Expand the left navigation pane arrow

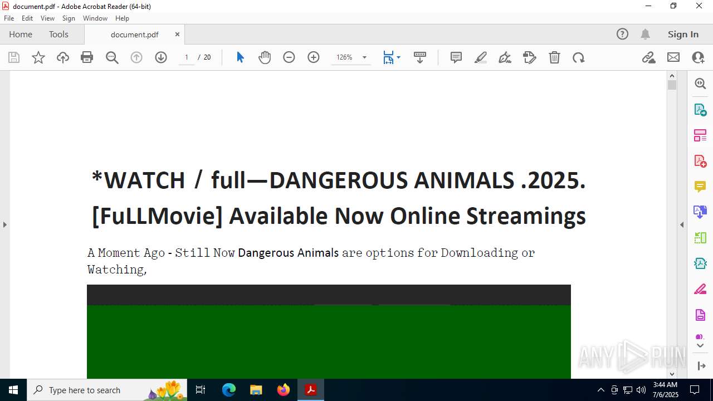pyautogui.click(x=5, y=224)
